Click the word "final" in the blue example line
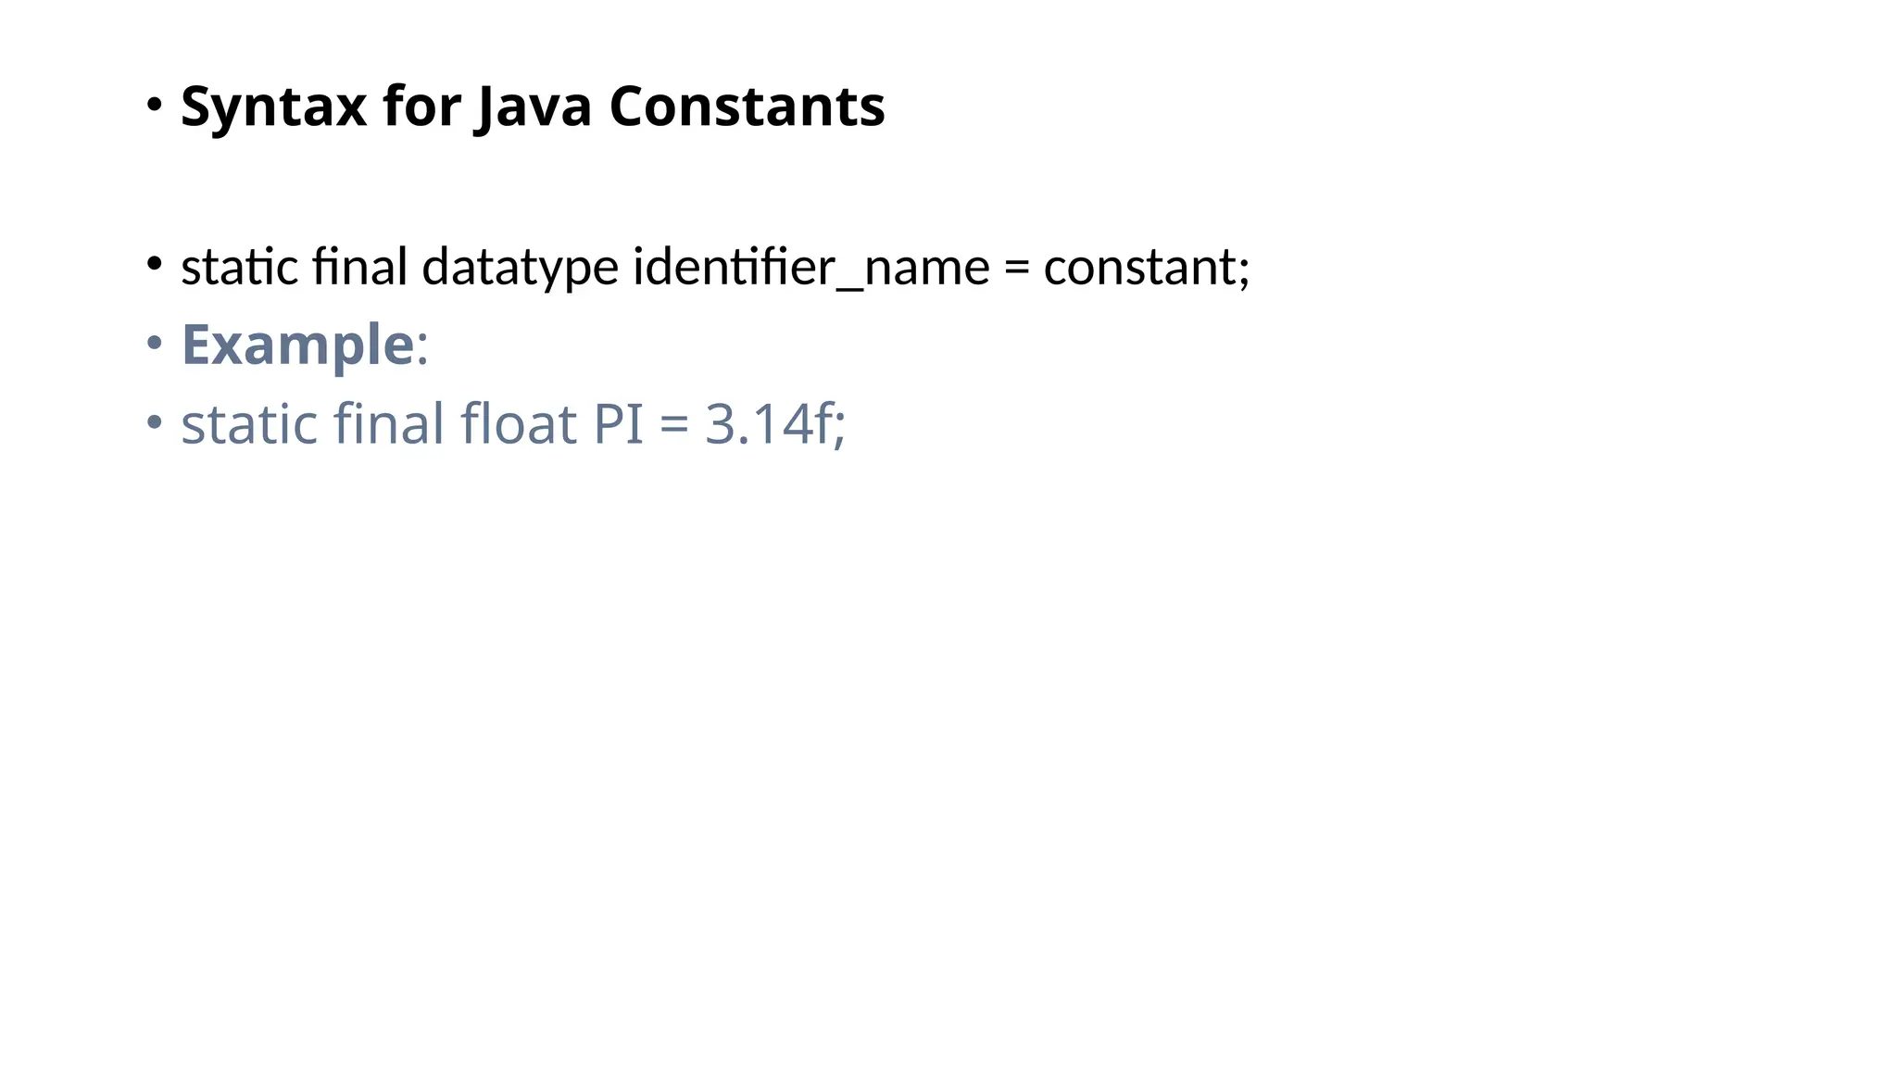This screenshot has width=1897, height=1067. 389,423
